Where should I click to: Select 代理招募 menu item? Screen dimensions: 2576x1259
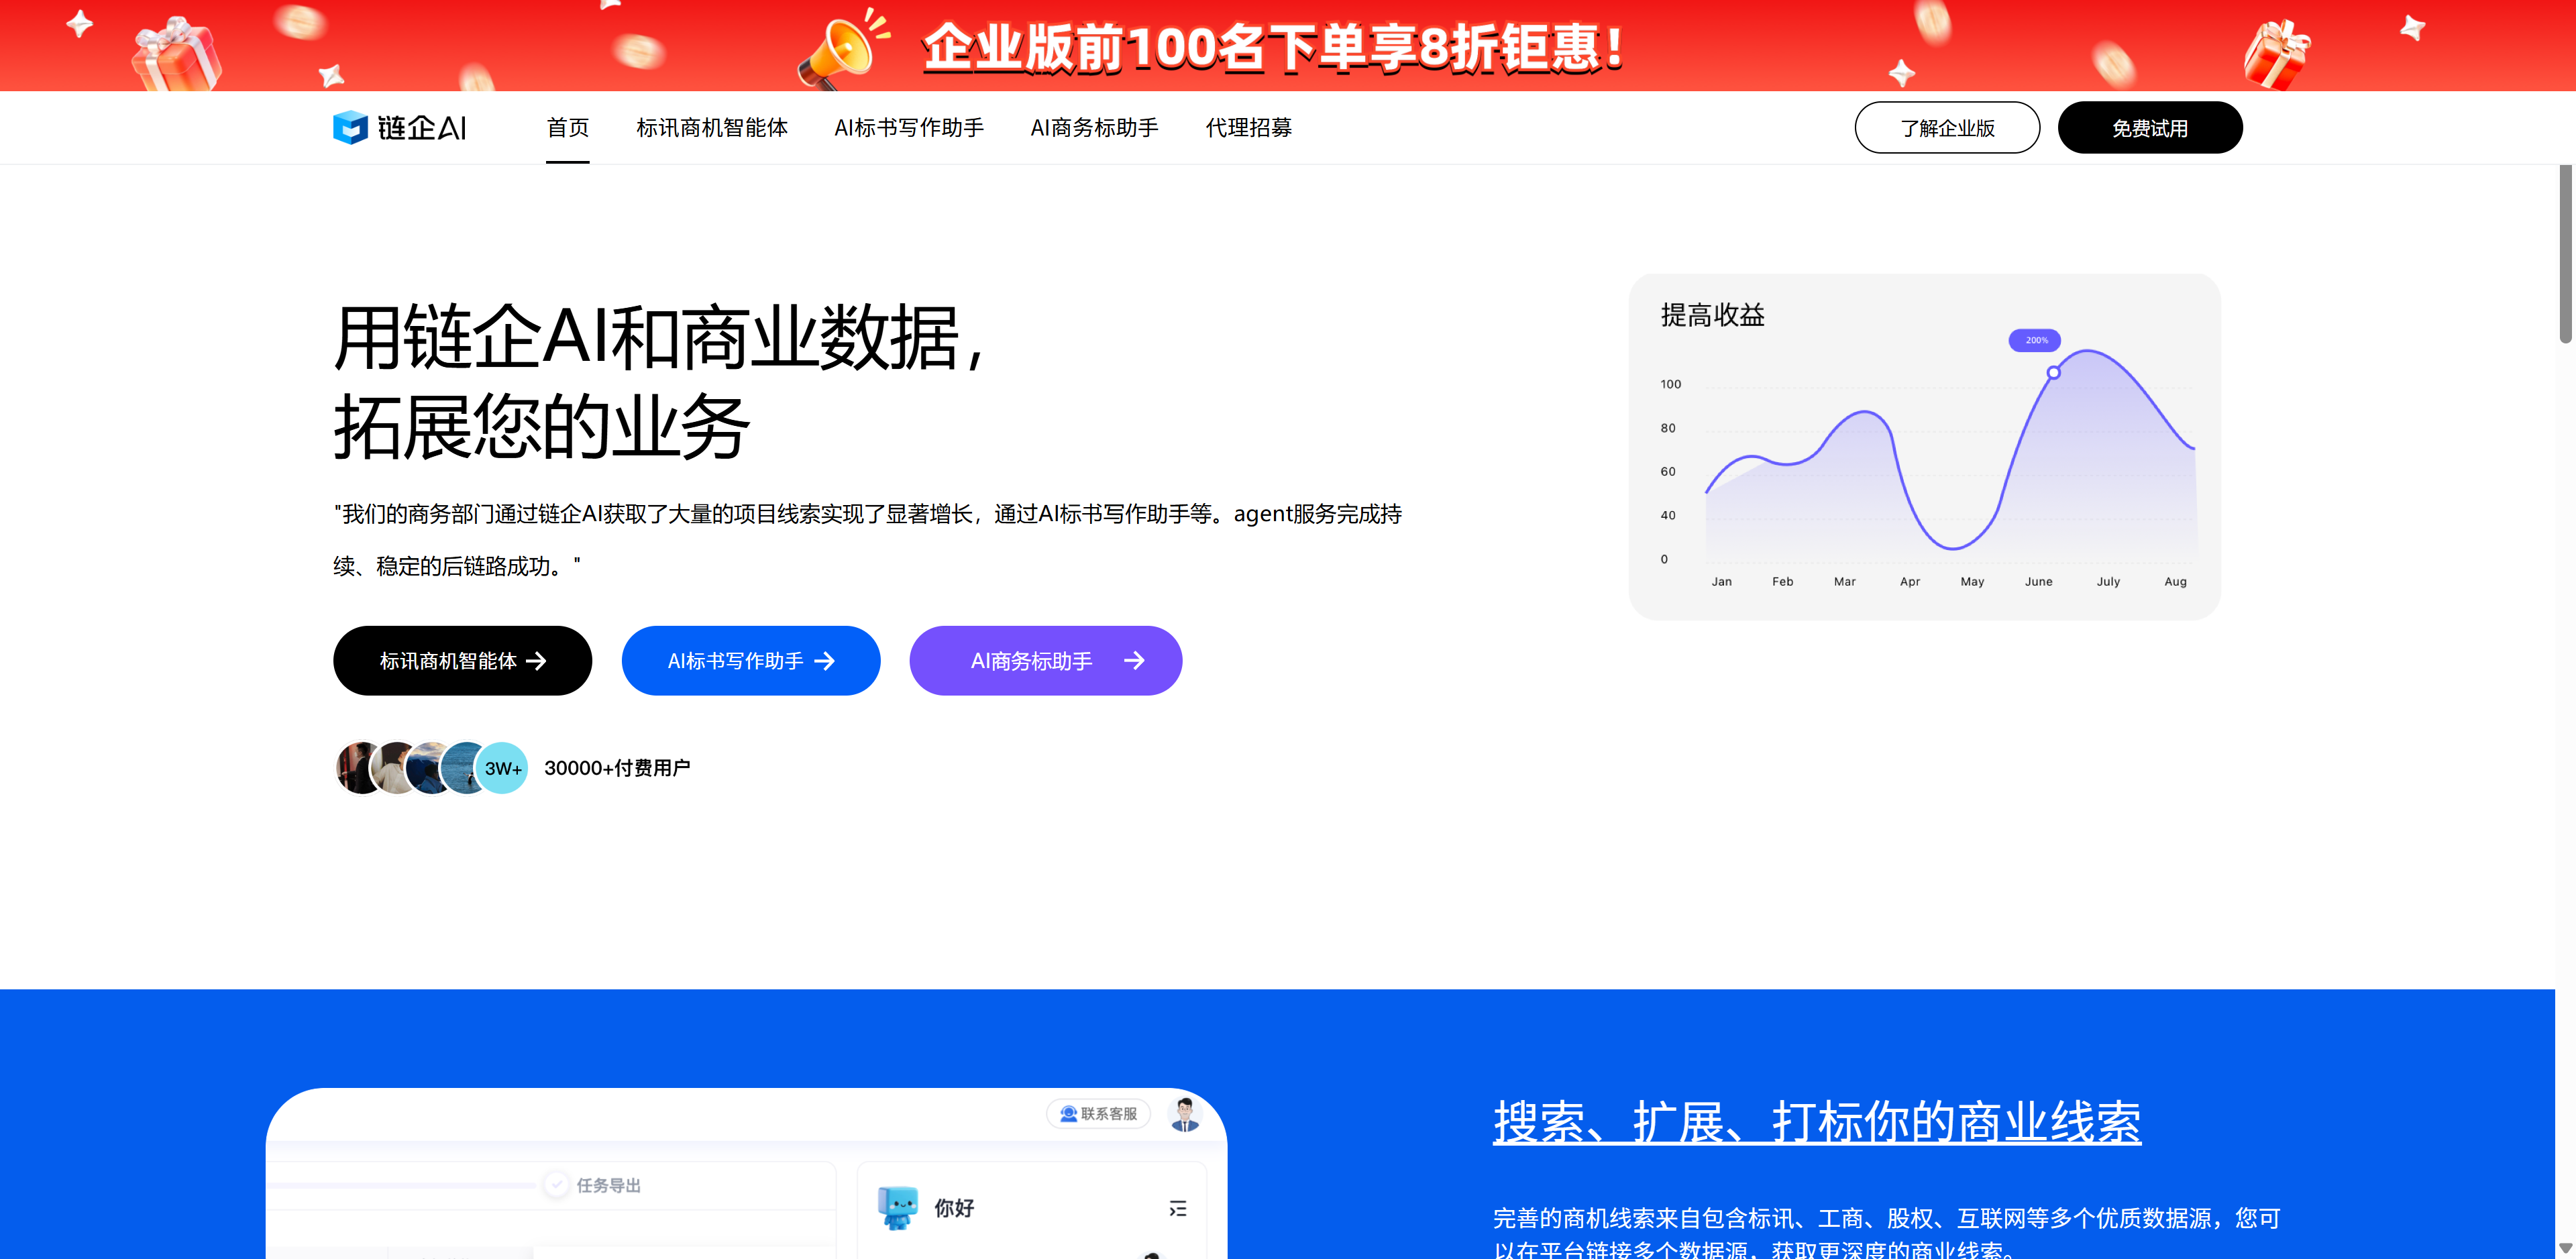point(1248,127)
